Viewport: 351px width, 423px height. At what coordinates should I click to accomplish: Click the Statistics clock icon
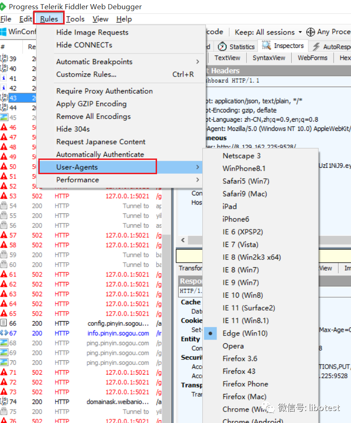click(x=222, y=47)
